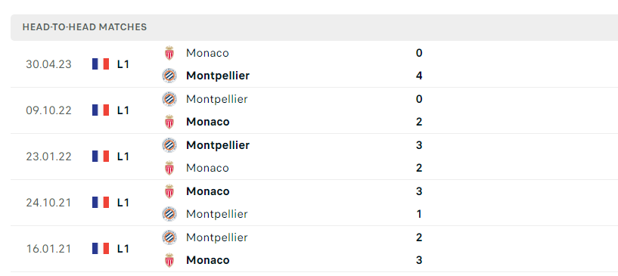Open Monaco team link in 24.10.21 match
This screenshot has width=618, height=276.
pyautogui.click(x=208, y=191)
